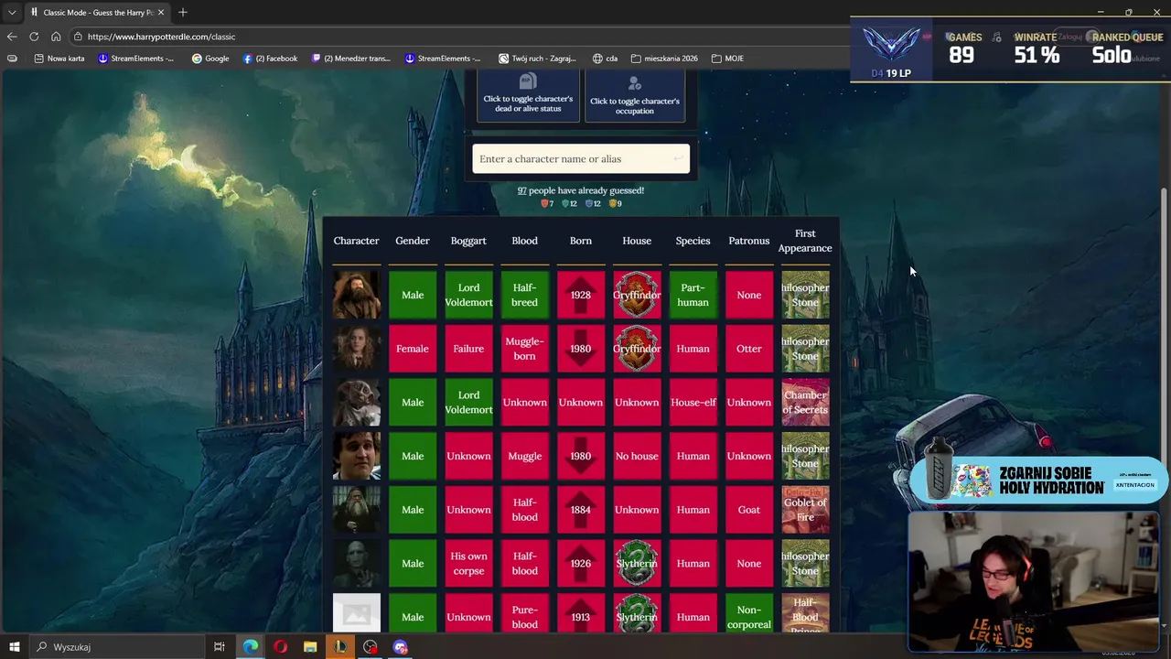Open the cda bookmark
Image resolution: width=1171 pixels, height=659 pixels.
605,59
